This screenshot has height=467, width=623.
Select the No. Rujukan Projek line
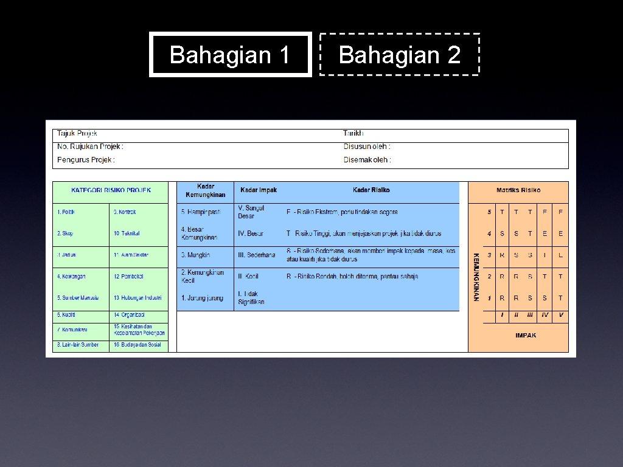tap(90, 147)
